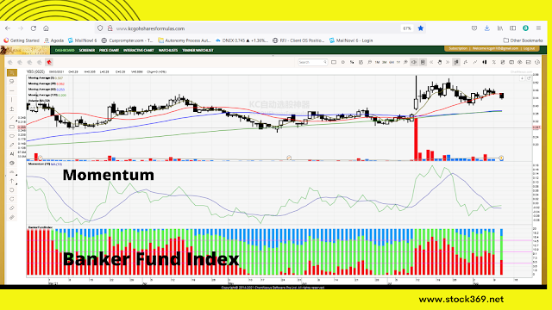The height and width of the screenshot is (310, 552).
Task: Toggle the highlighted volume speaker icon
Action: (x=414, y=62)
